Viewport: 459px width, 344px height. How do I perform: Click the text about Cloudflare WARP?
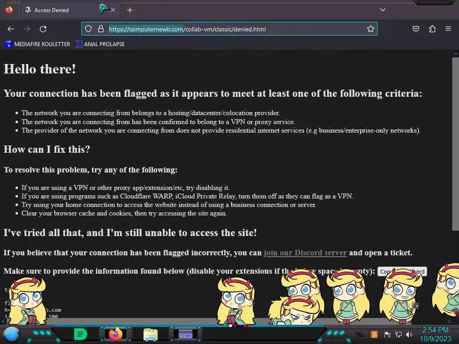pyautogui.click(x=187, y=196)
